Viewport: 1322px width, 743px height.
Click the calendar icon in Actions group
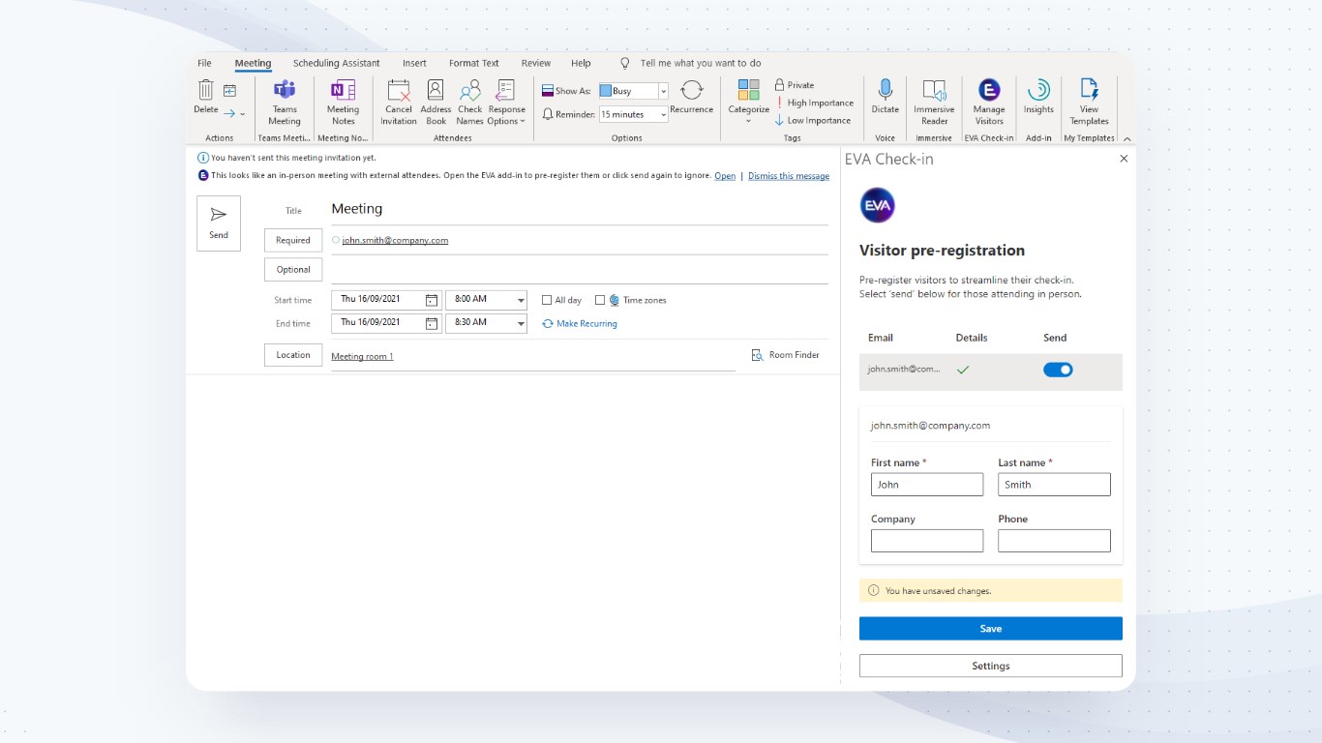[229, 91]
